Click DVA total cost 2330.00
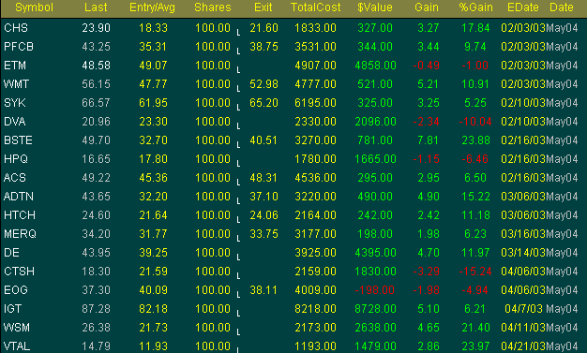The image size is (587, 353). (316, 122)
